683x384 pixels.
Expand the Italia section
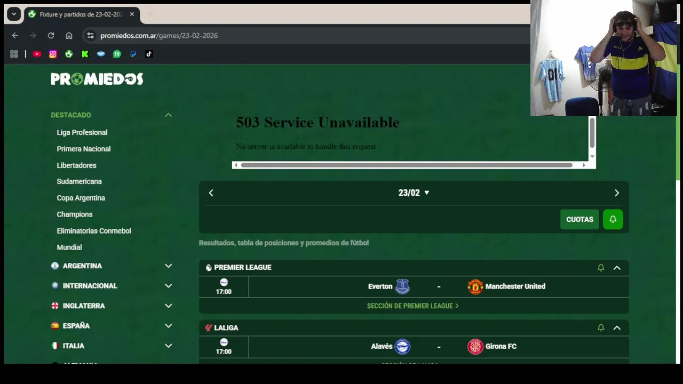coord(169,346)
